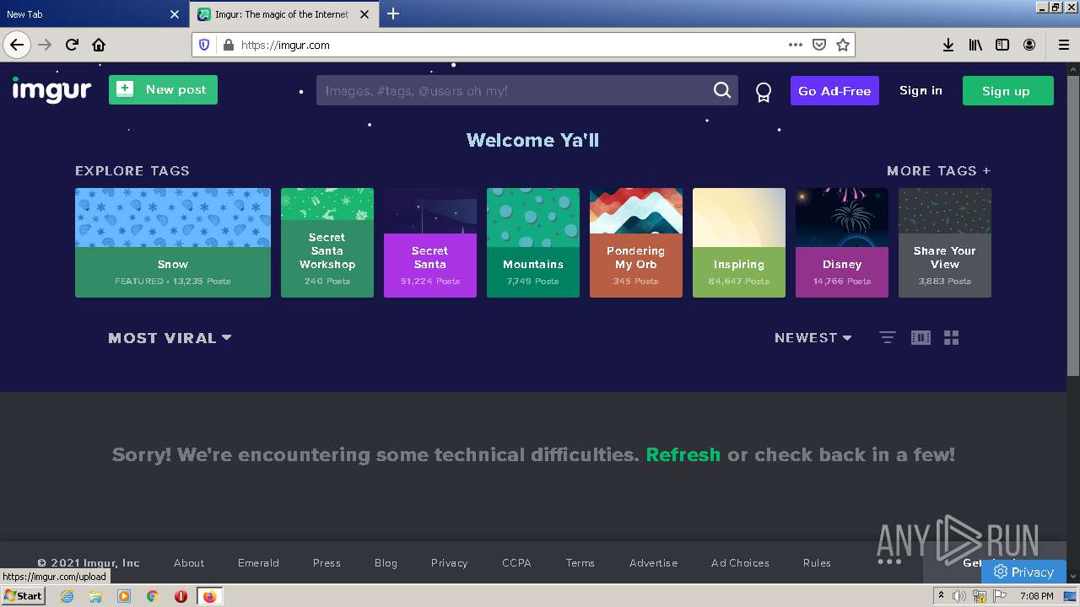1080x607 pixels.
Task: Open the Disney tag
Action: tap(842, 243)
